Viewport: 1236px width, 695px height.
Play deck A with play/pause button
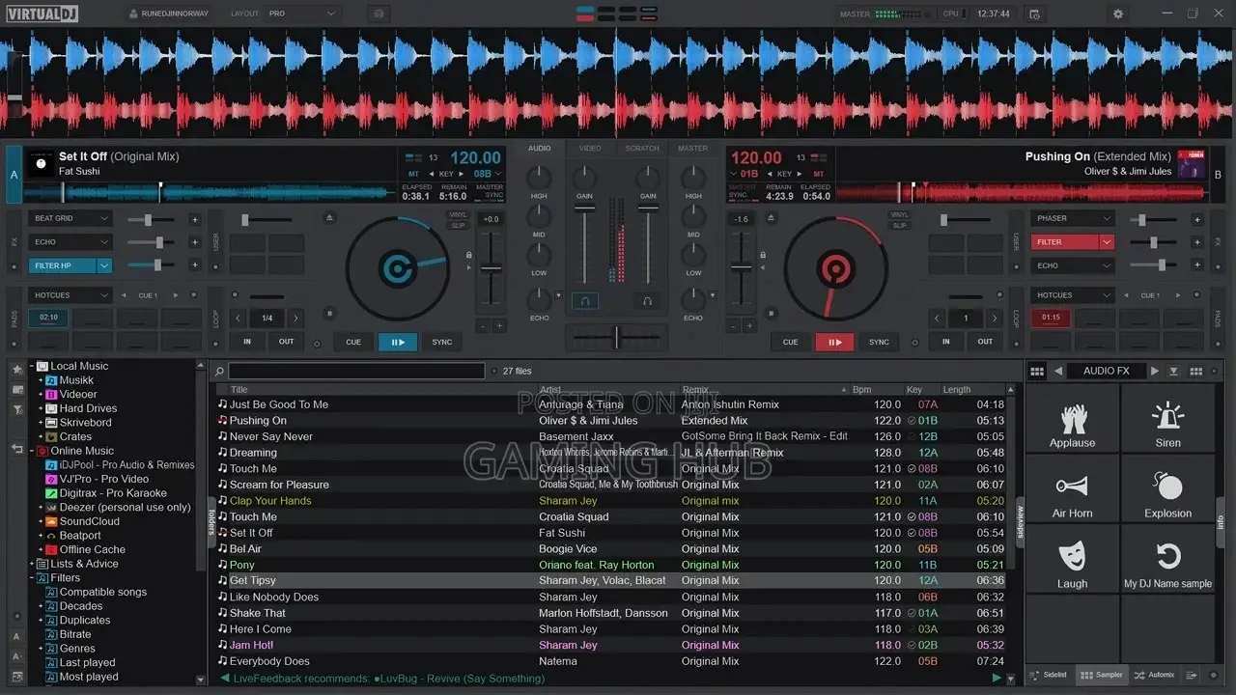tap(398, 342)
